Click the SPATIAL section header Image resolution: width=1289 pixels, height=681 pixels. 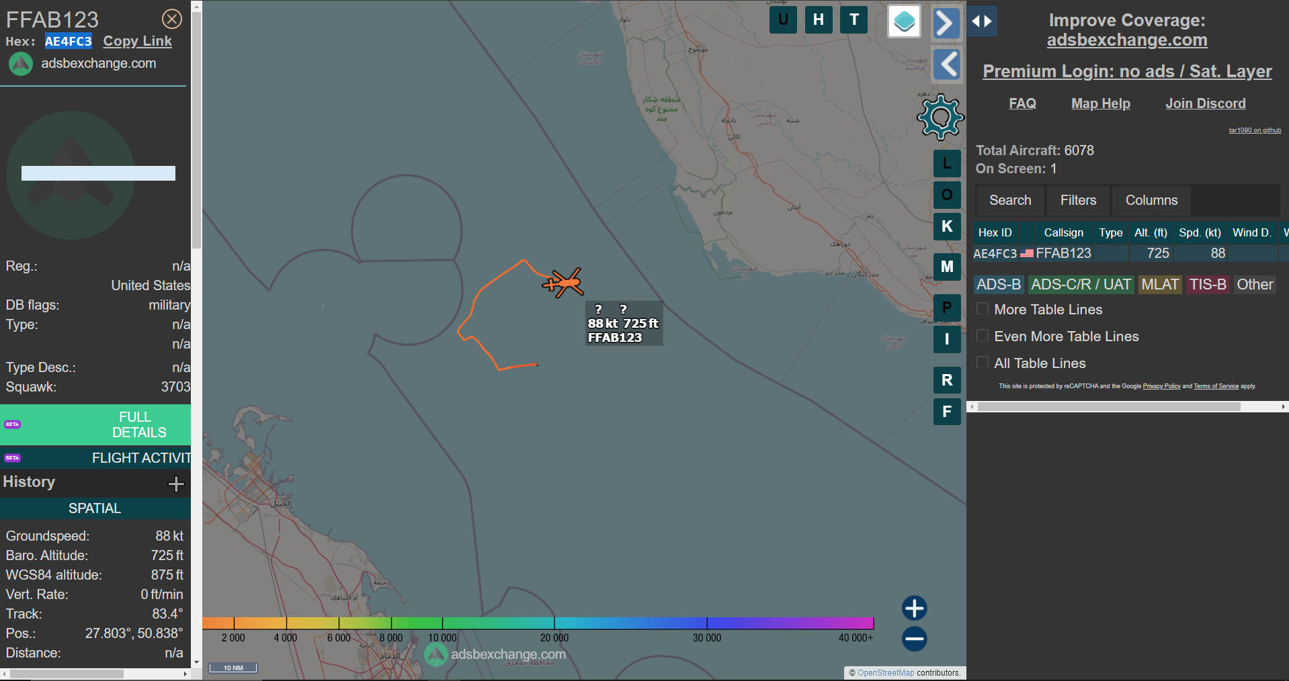[x=95, y=508]
